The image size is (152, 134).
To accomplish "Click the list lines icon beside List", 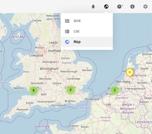I will 67,31.
